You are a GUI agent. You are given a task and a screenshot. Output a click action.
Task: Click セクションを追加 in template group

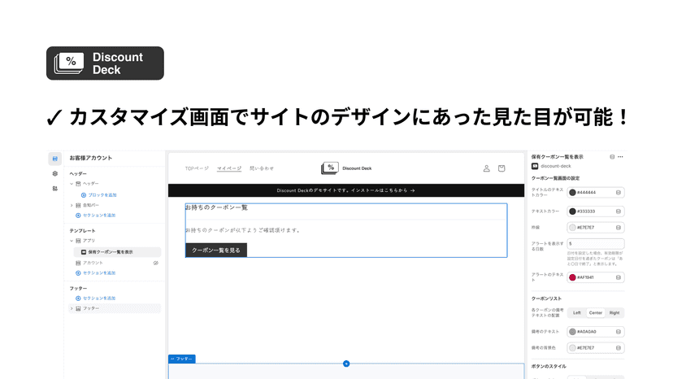pos(95,272)
